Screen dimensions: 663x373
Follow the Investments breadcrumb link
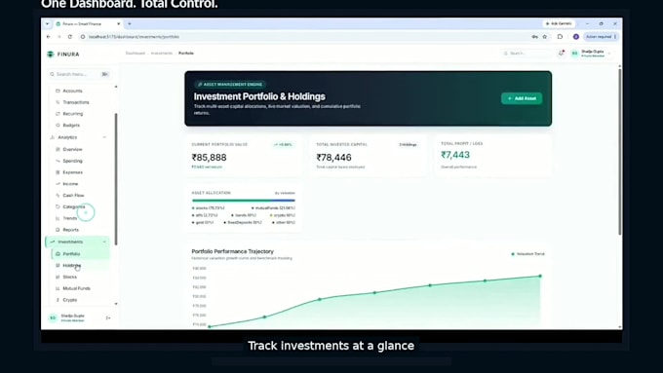pyautogui.click(x=162, y=54)
